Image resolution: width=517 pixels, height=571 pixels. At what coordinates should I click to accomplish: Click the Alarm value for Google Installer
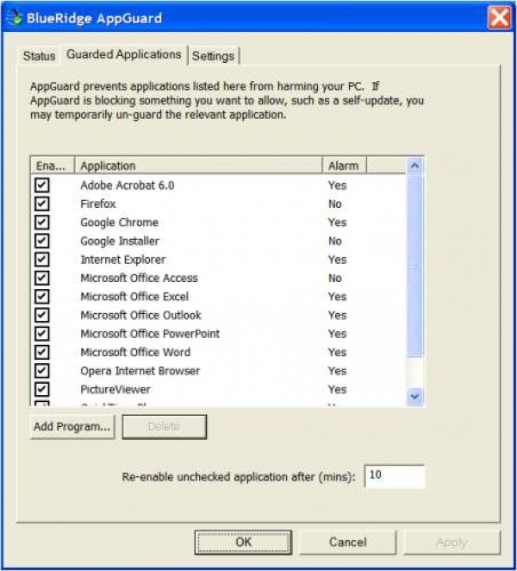point(335,241)
